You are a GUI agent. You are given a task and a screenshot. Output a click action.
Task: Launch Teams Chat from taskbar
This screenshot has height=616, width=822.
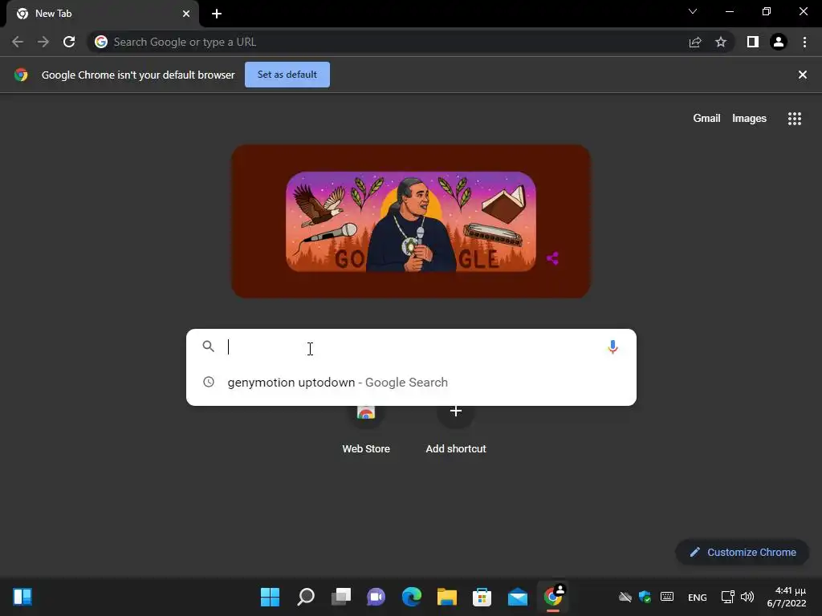point(376,597)
